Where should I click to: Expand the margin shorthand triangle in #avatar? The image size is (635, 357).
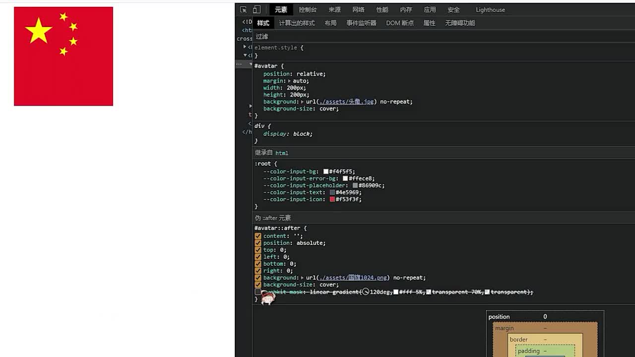tap(289, 81)
